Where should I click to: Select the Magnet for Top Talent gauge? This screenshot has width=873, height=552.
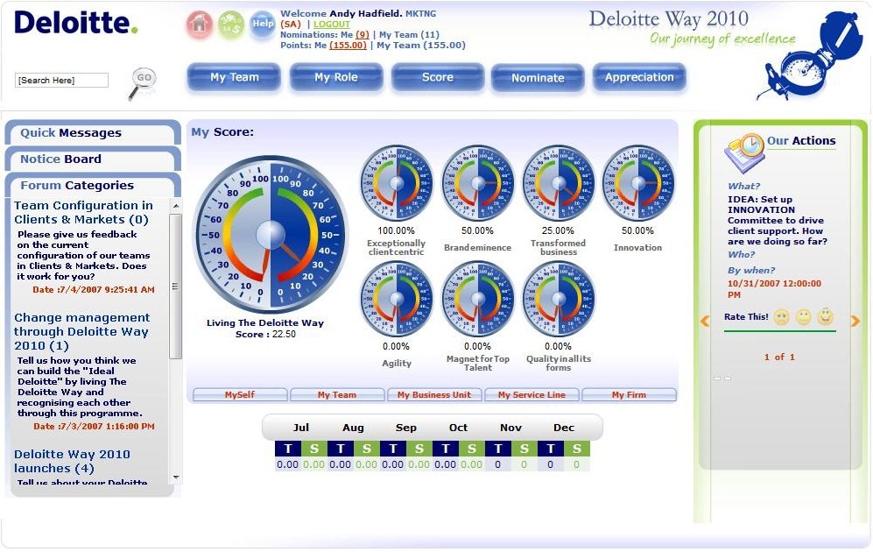pos(478,299)
